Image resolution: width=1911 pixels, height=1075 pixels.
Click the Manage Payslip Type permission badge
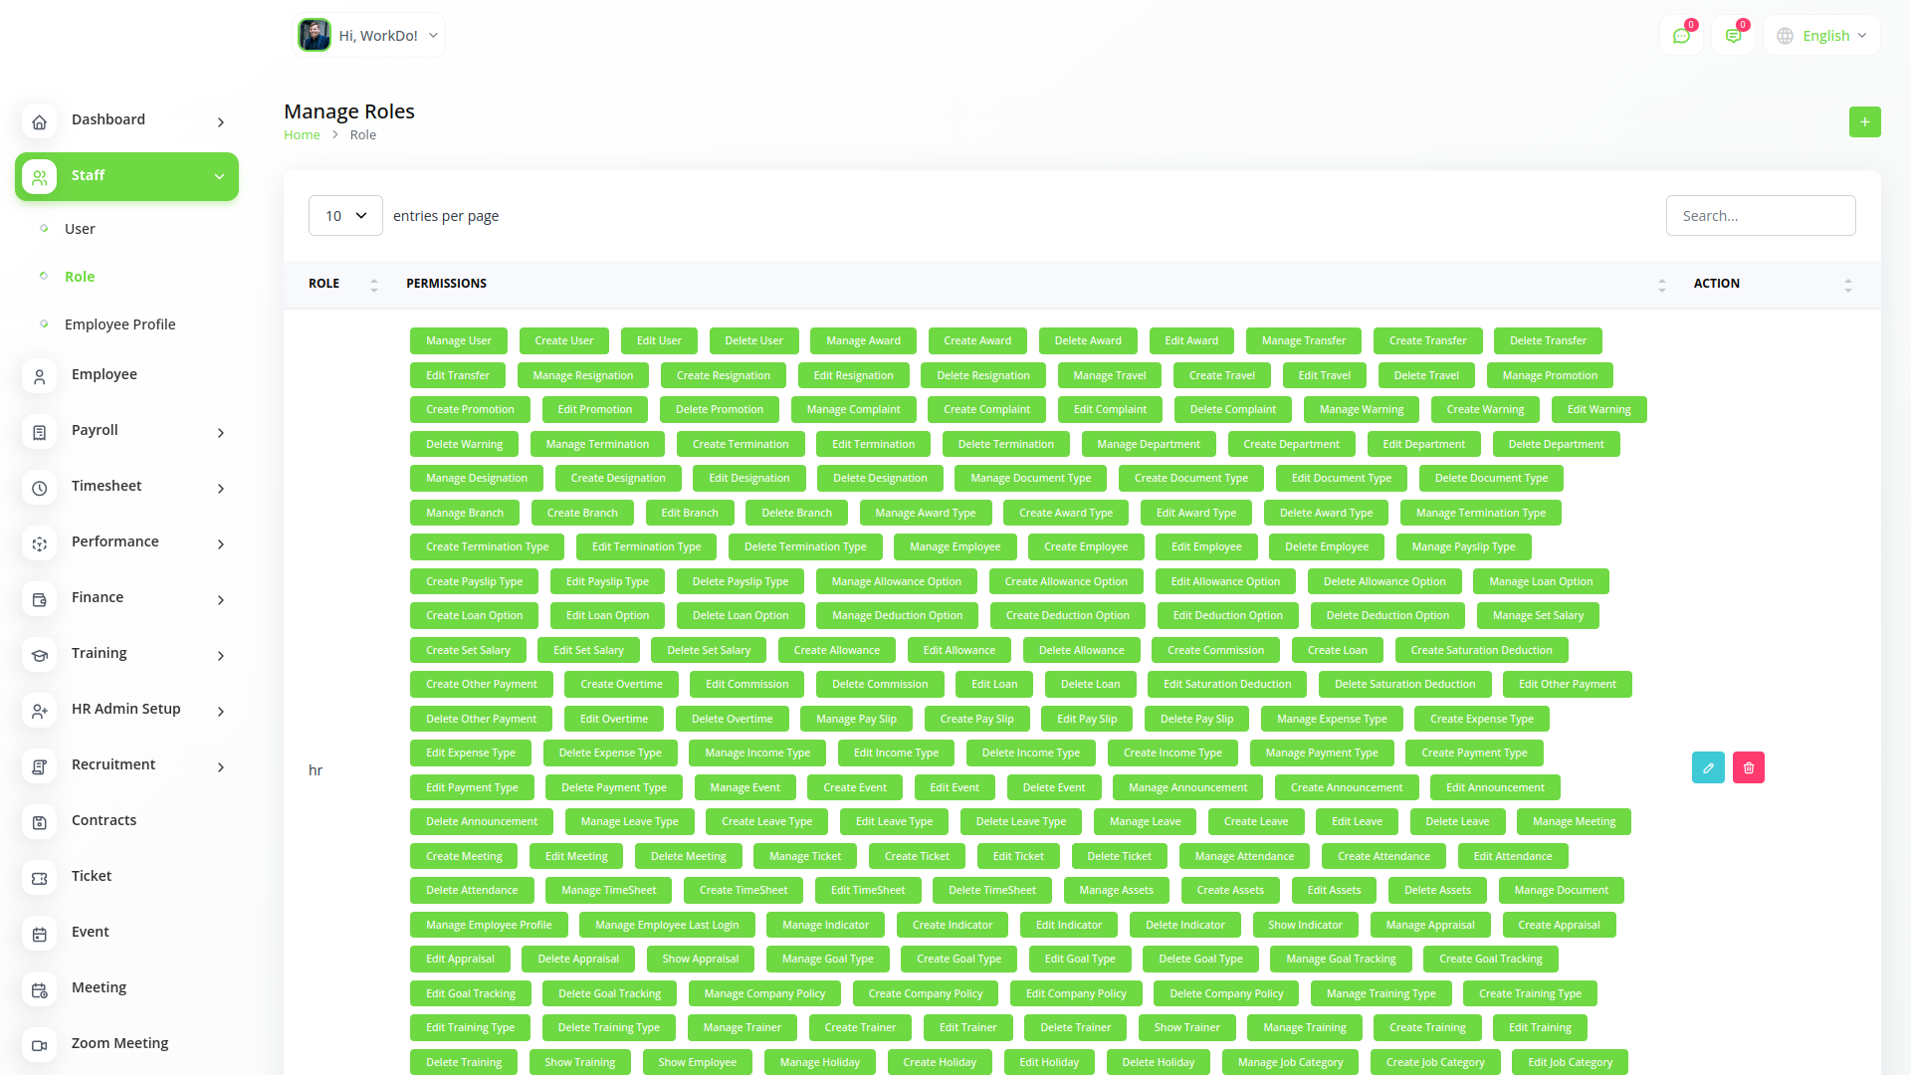tap(1463, 546)
